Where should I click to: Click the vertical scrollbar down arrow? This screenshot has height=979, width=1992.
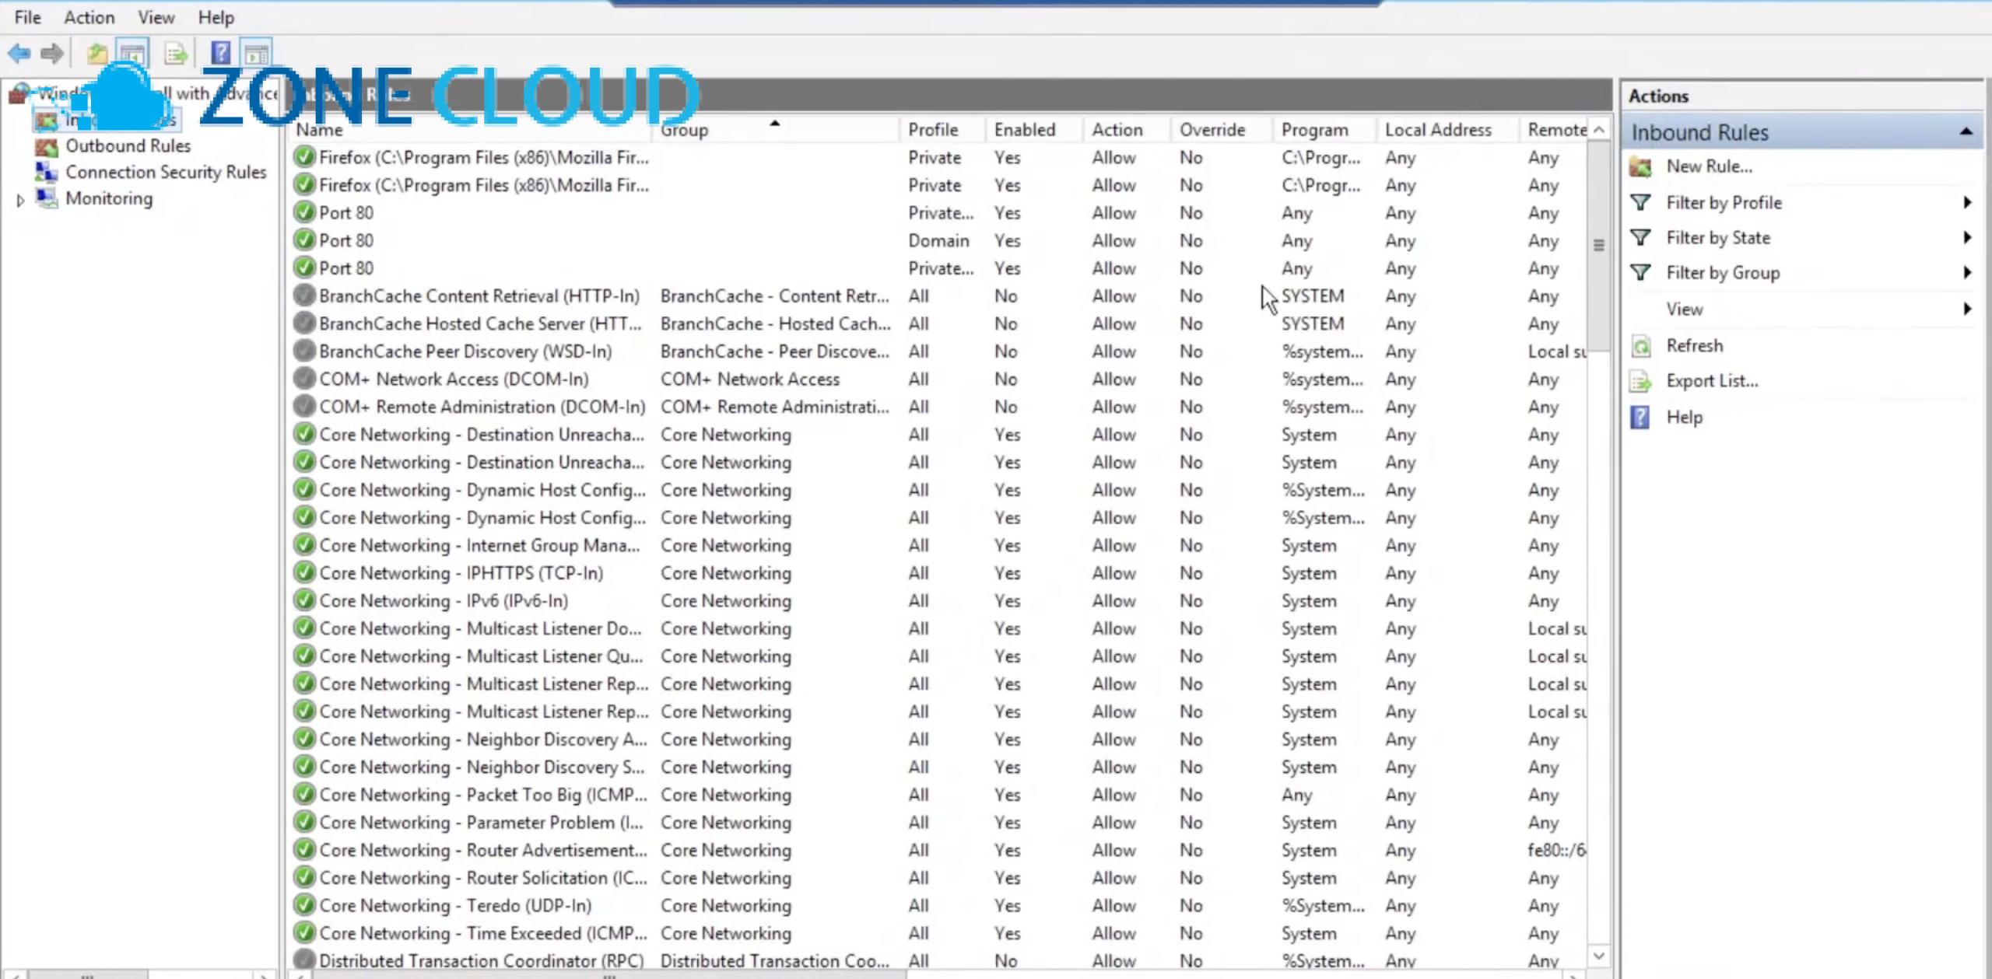1599,956
